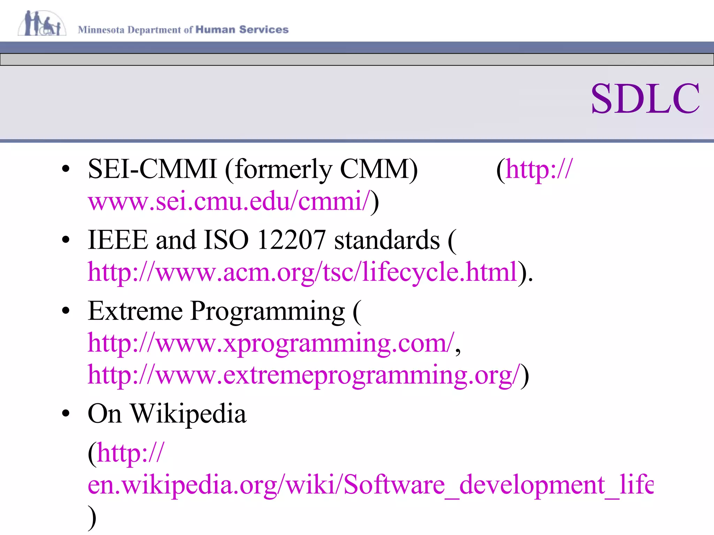Click the Minnesota DHS people logo
The height and width of the screenshot is (535, 714).
[x=42, y=23]
